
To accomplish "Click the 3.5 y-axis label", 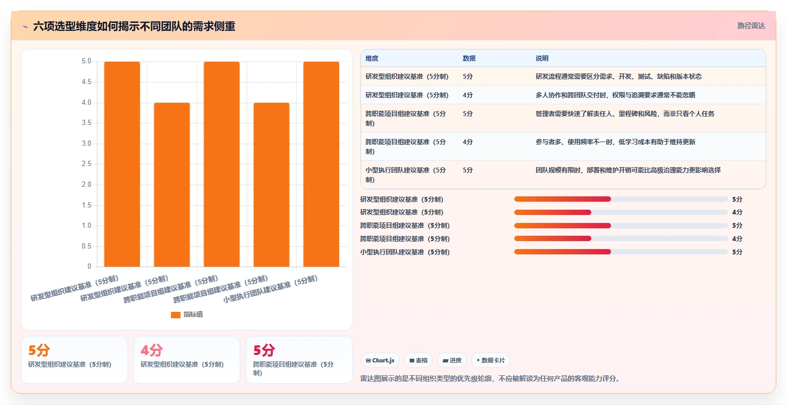I will click(86, 123).
